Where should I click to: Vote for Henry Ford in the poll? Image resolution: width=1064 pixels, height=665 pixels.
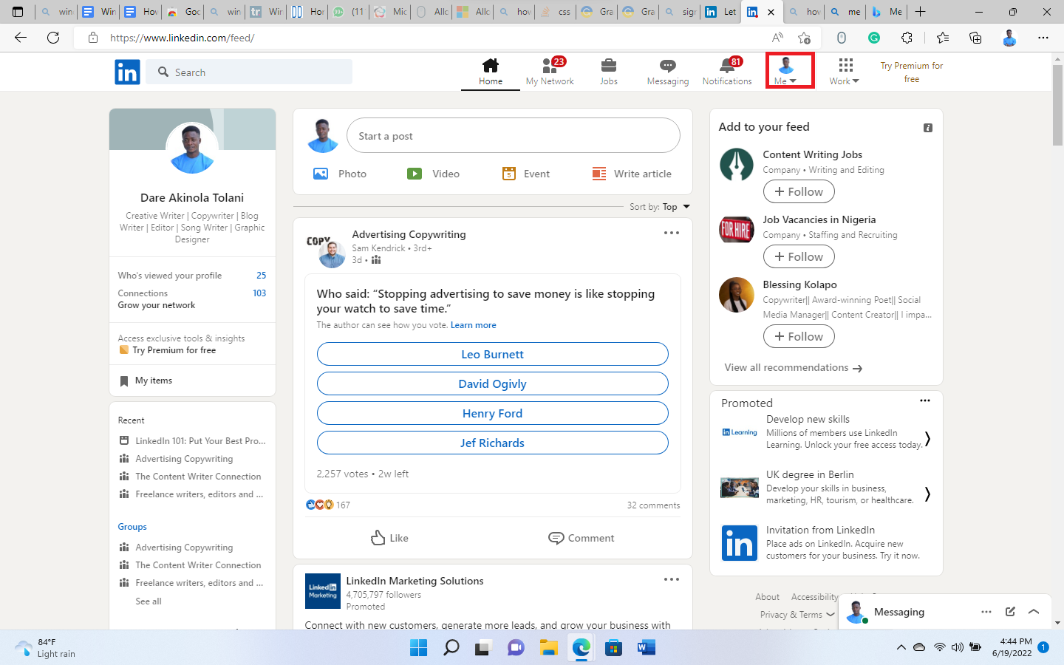pyautogui.click(x=492, y=413)
